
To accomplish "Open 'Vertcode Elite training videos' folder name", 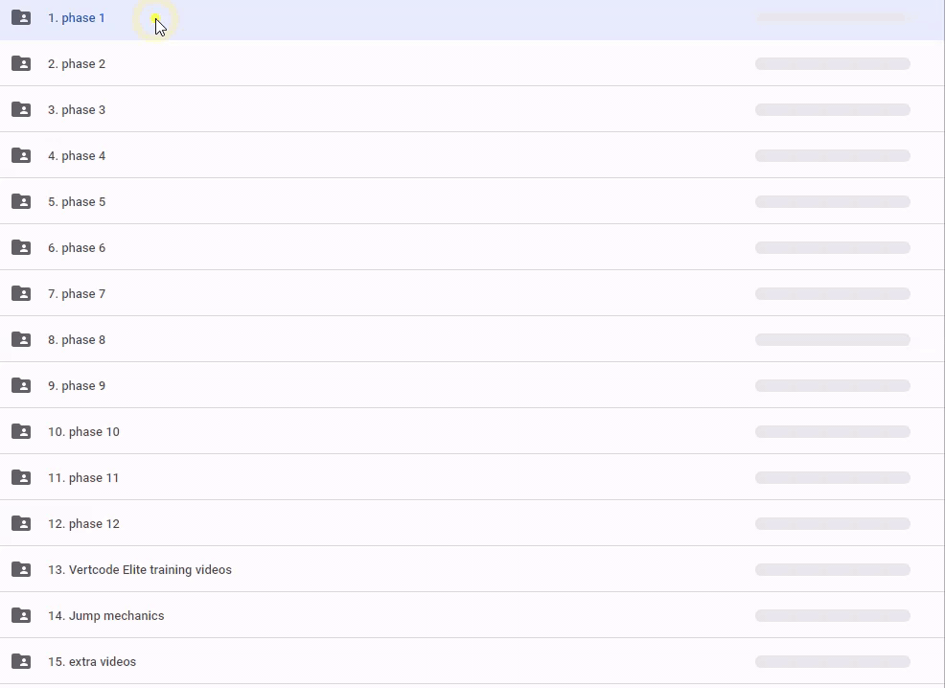I will pos(140,570).
